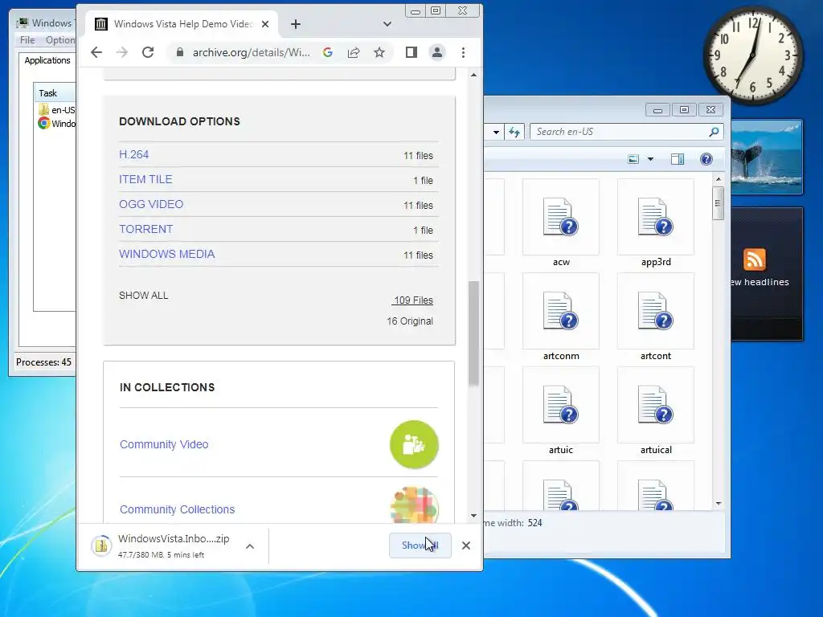823x617 pixels.
Task: Select the Chrome task in Task Manager
Action: pyautogui.click(x=57, y=123)
